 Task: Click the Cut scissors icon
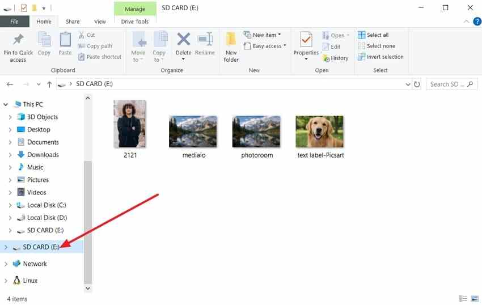coord(82,35)
